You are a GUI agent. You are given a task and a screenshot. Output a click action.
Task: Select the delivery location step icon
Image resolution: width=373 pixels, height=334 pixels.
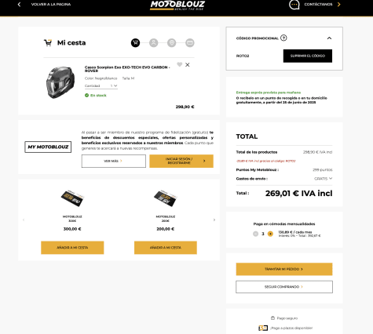172,43
